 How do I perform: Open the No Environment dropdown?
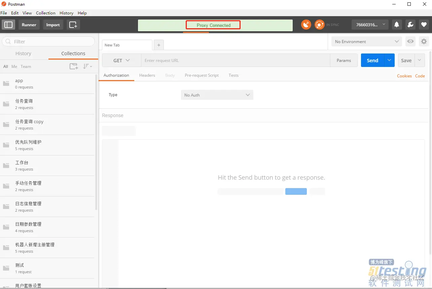(367, 41)
